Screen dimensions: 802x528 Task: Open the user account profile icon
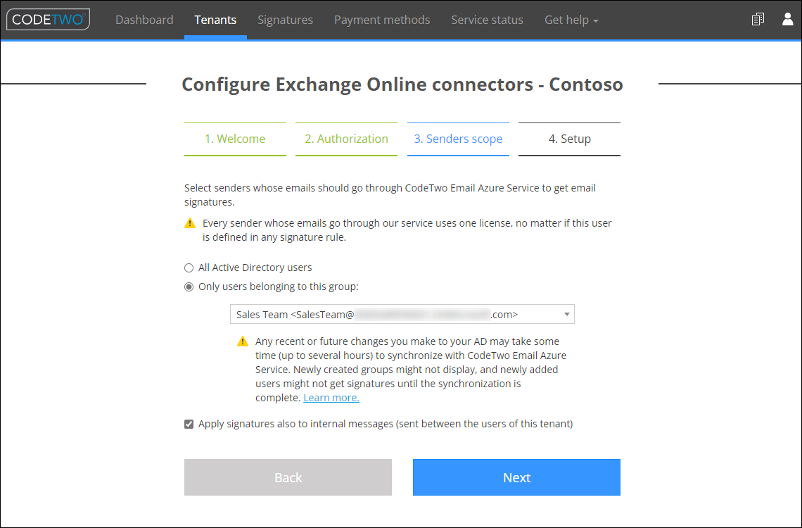788,19
